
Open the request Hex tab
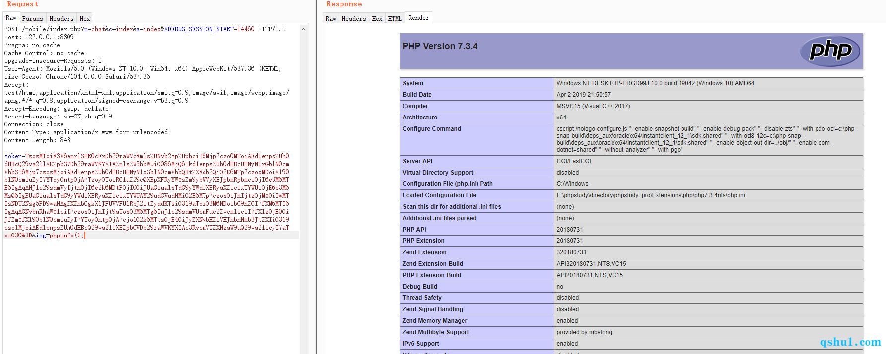85,18
